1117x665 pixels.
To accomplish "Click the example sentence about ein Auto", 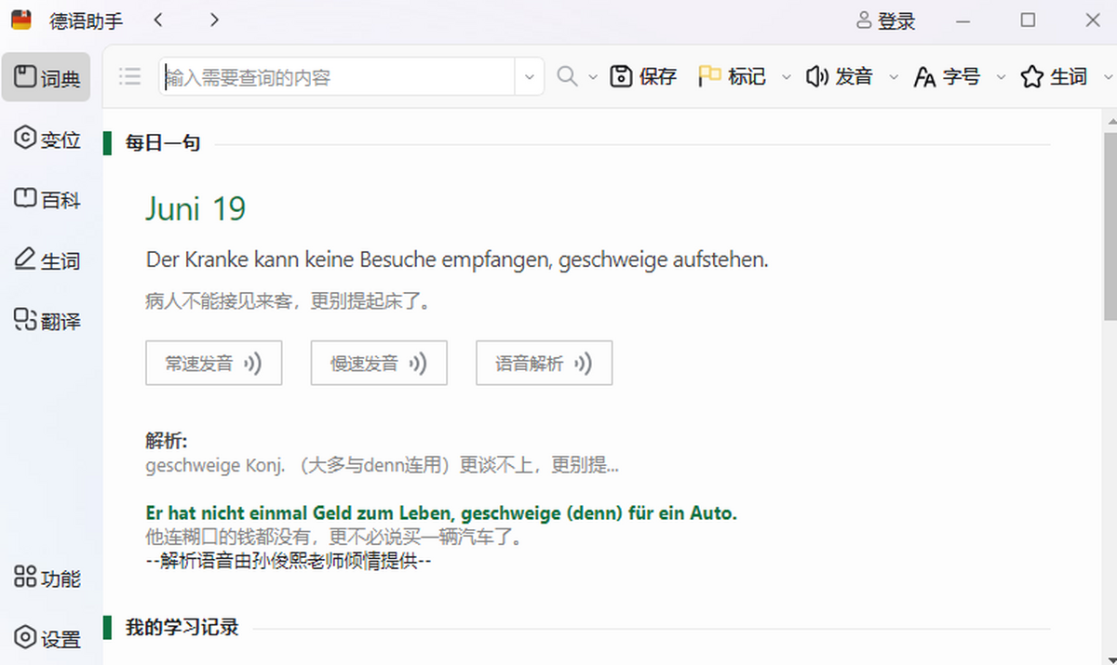I will (440, 512).
